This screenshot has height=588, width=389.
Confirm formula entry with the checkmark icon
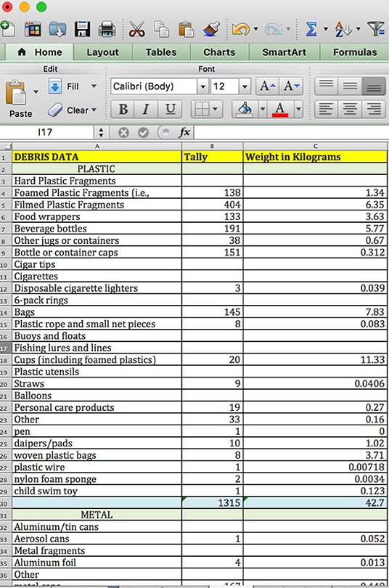(x=143, y=132)
